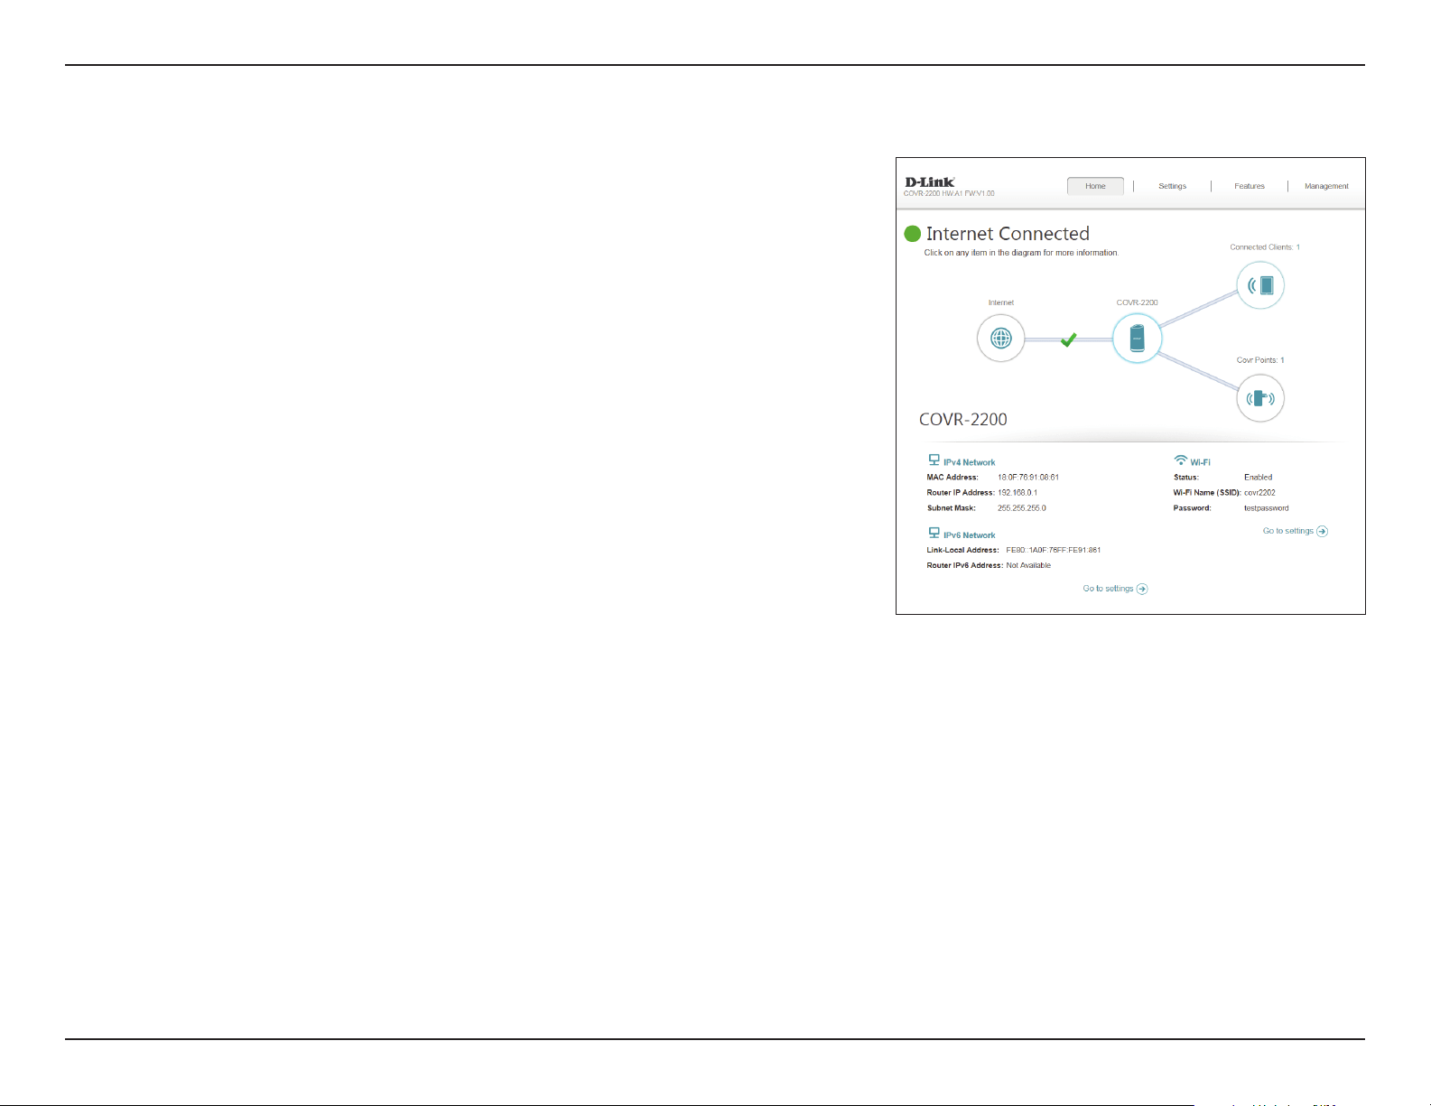Click the Covr Points: 1 label
Viewport: 1431px width, 1106px height.
1260,360
